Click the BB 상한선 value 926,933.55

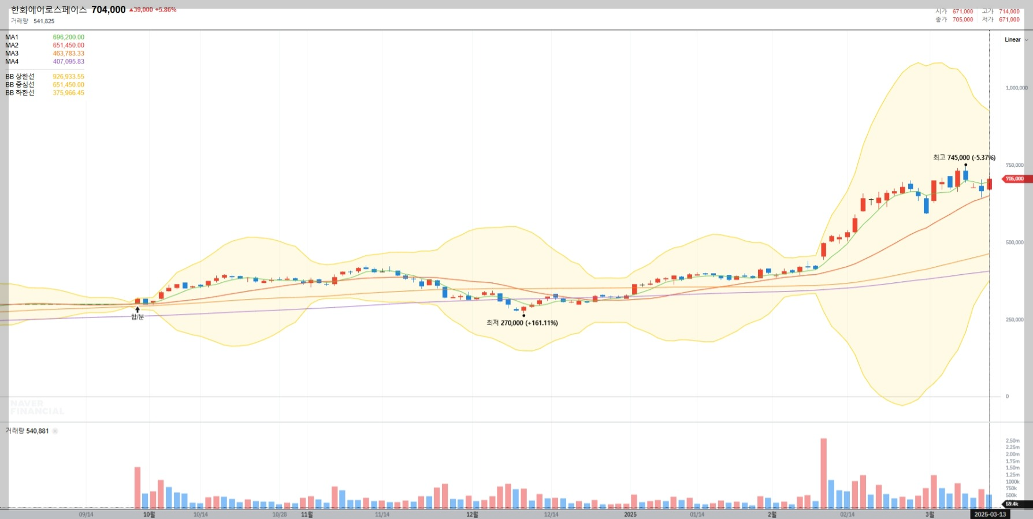[69, 76]
